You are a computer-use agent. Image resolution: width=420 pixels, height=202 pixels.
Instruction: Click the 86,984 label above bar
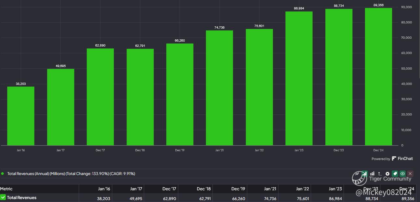pos(299,8)
